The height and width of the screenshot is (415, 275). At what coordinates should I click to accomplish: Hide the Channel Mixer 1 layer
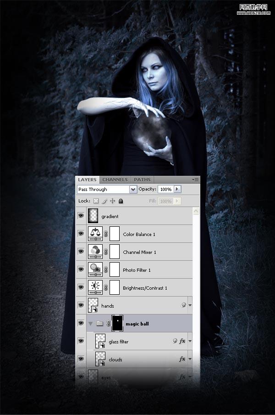(x=81, y=251)
